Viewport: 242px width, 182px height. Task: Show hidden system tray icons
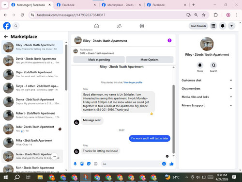[187, 177]
